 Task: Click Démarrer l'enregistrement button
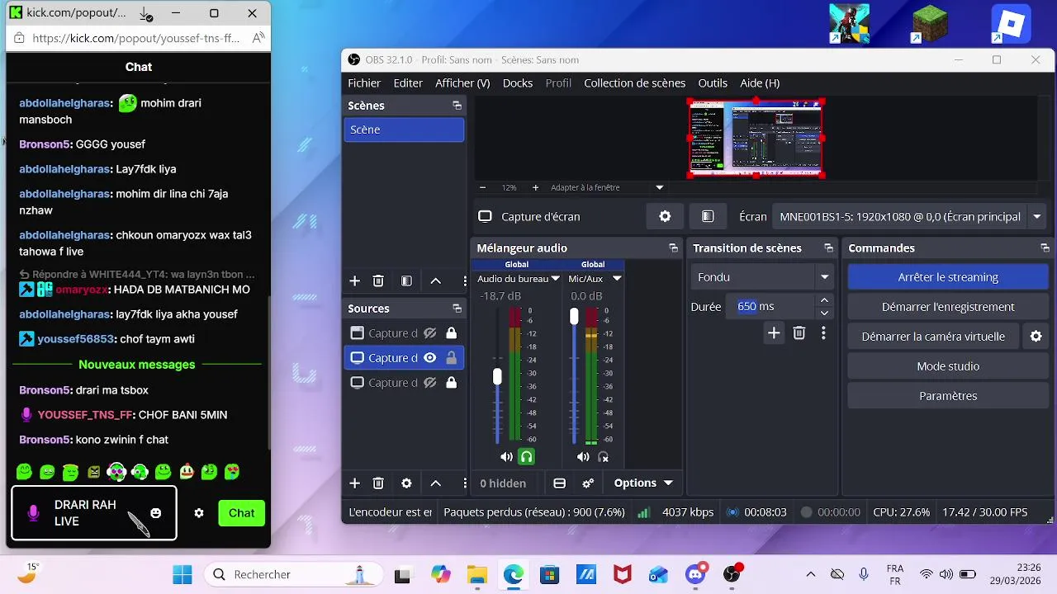tap(948, 307)
